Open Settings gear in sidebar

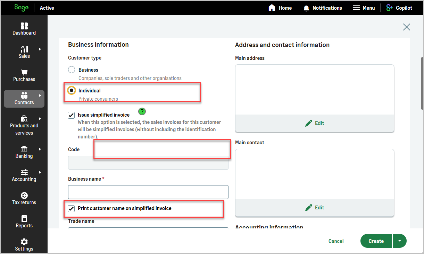coord(24,245)
